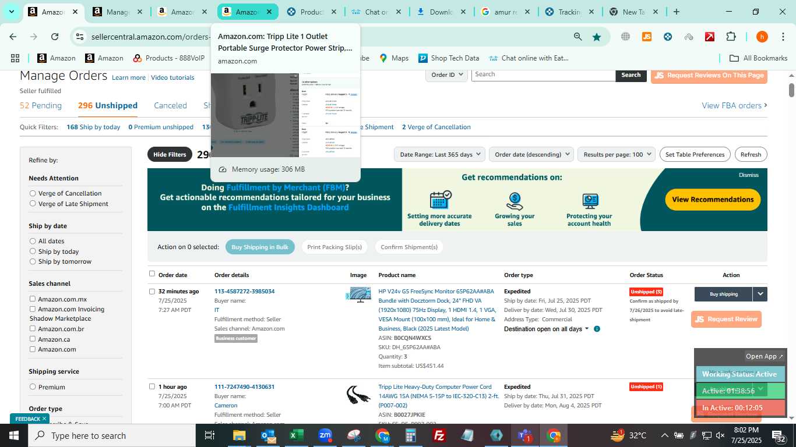Check the Amazon.com.br sales channel
The width and height of the screenshot is (796, 447).
33,329
